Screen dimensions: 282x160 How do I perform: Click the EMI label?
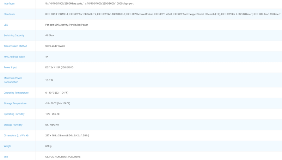coord(6,156)
